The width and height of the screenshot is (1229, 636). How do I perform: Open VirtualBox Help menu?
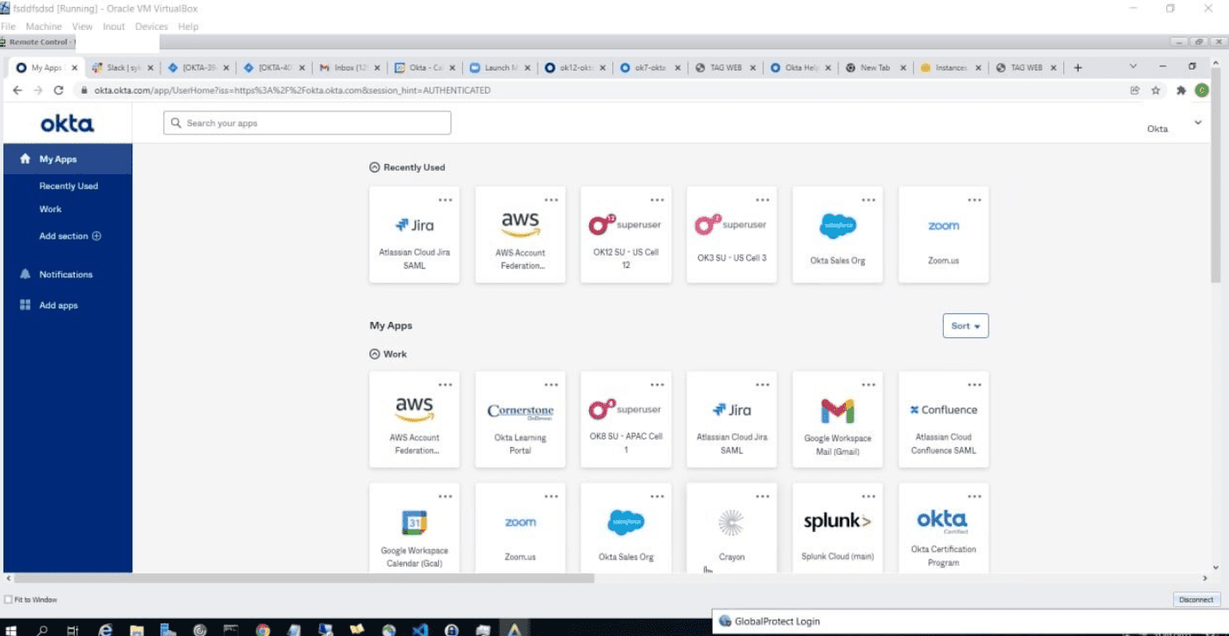point(188,27)
